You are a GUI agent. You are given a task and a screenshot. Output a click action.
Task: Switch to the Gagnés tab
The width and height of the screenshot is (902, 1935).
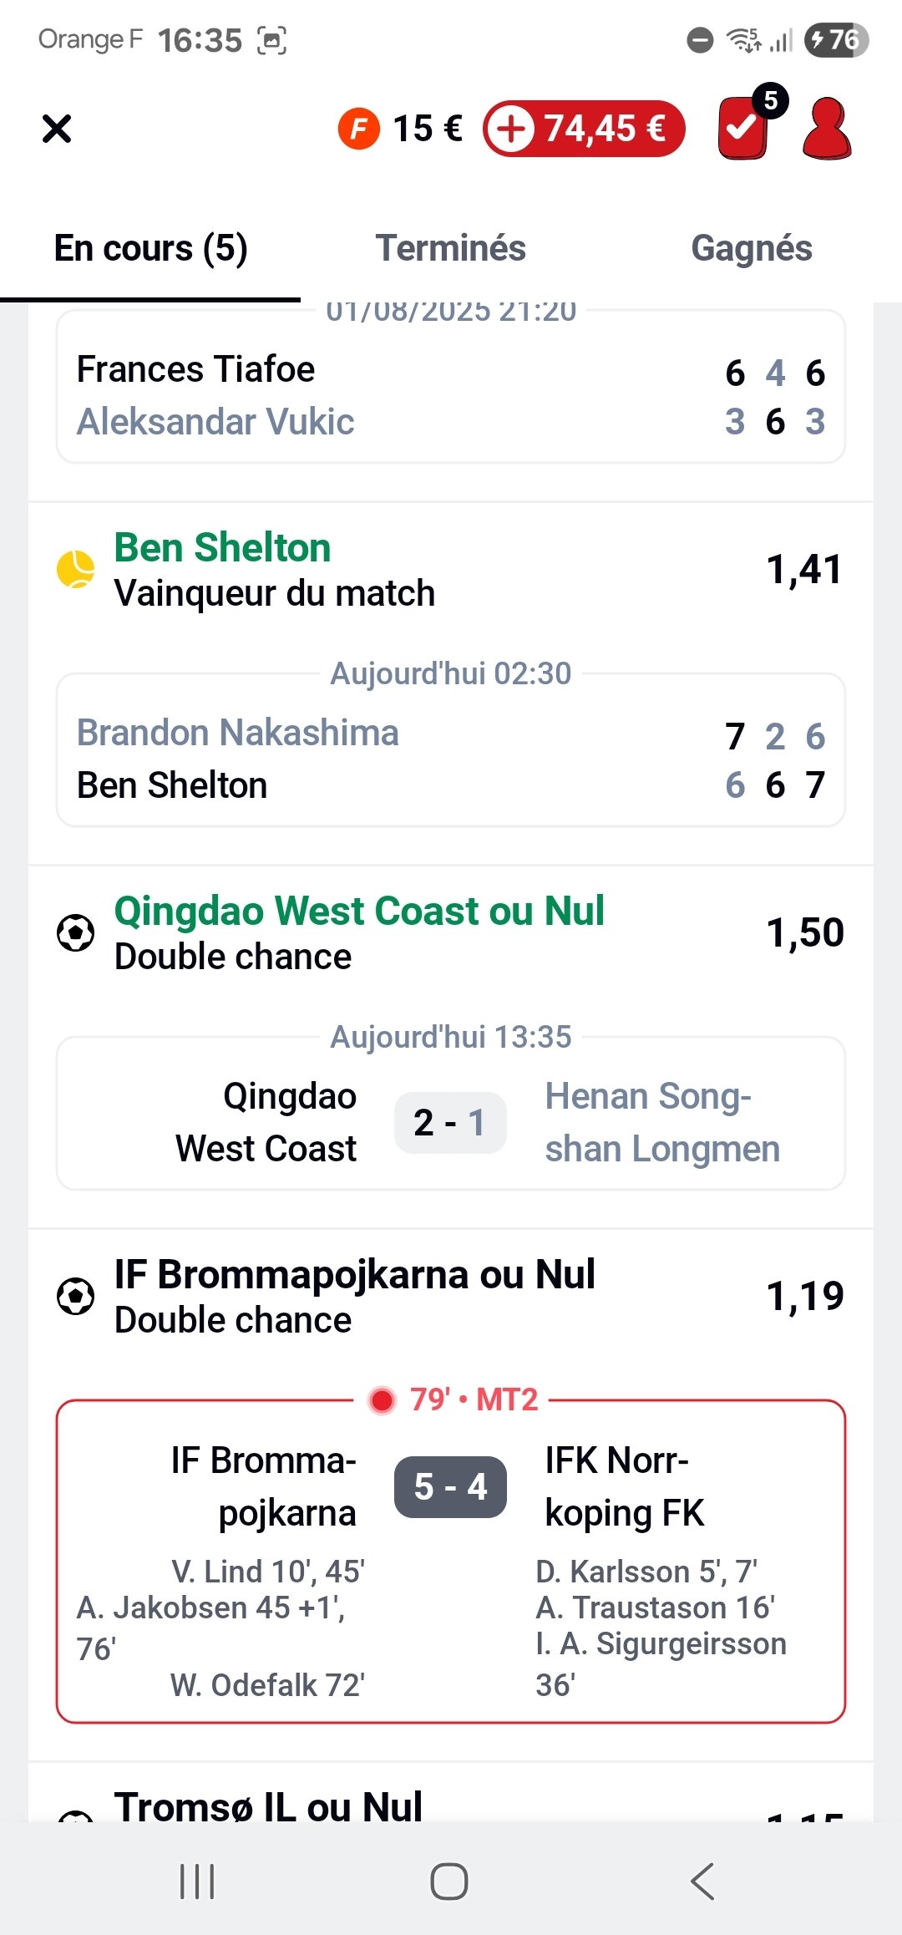[751, 248]
